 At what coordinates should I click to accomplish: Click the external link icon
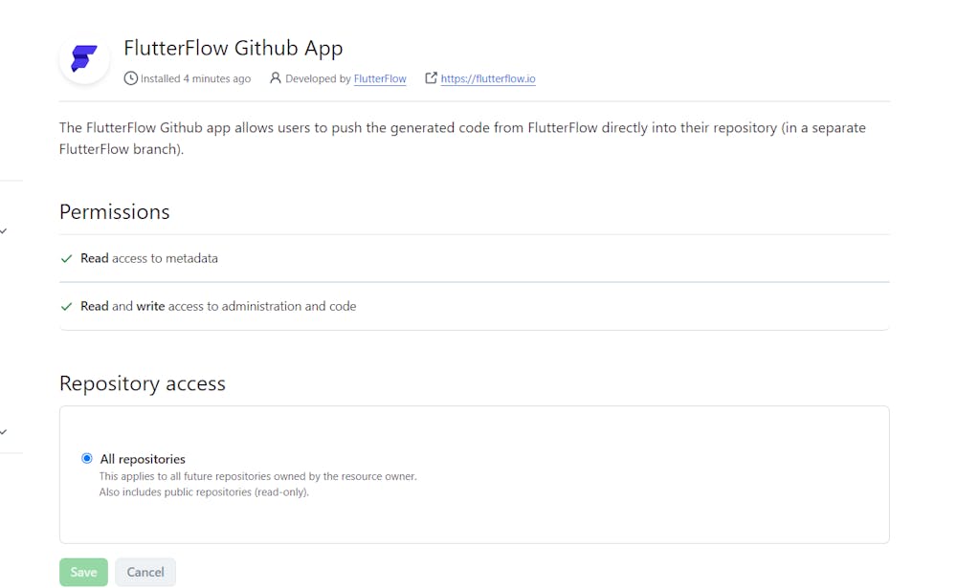(431, 78)
